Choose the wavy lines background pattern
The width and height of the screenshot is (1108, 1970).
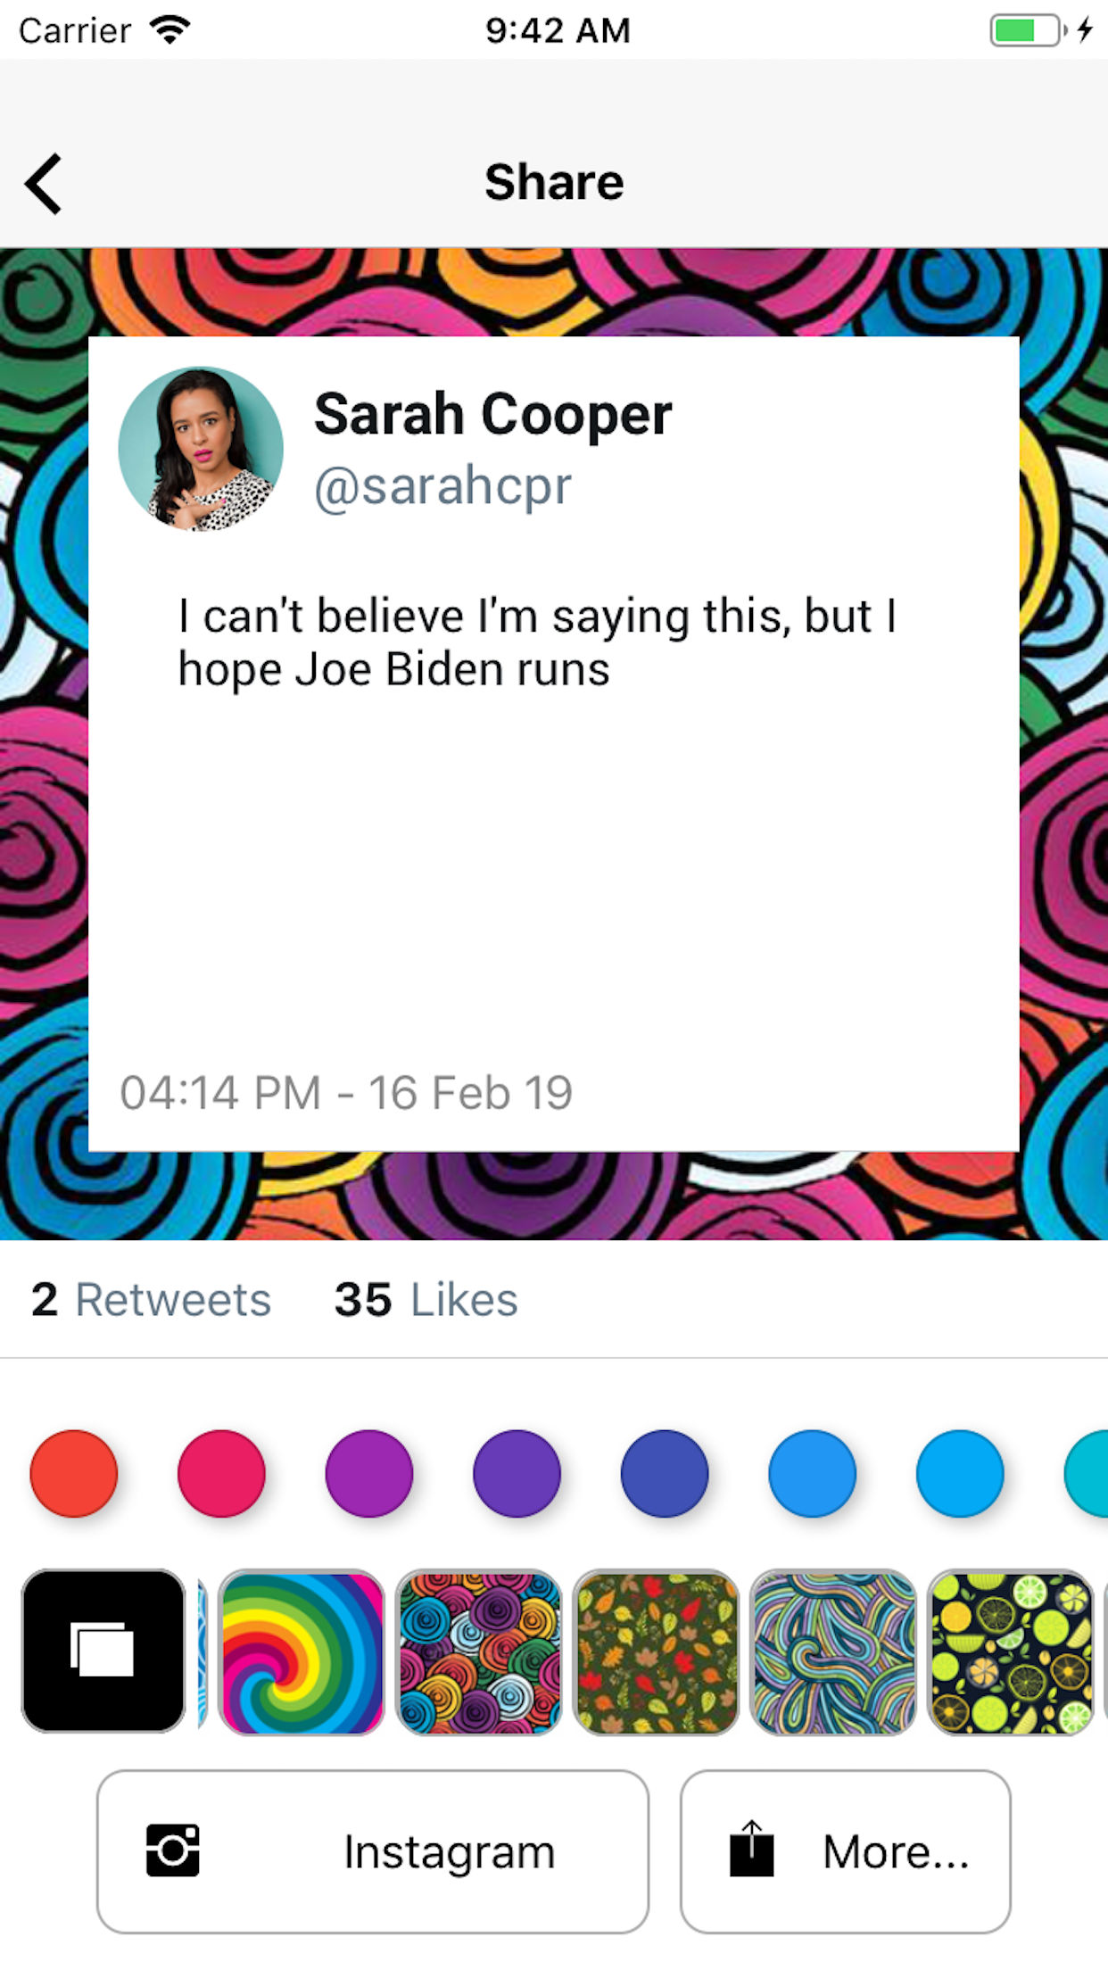[x=833, y=1651]
